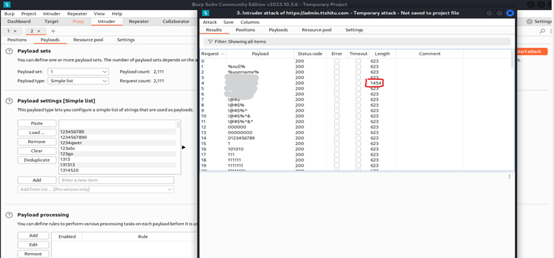Open the Payloads tab in the attack window

click(279, 30)
